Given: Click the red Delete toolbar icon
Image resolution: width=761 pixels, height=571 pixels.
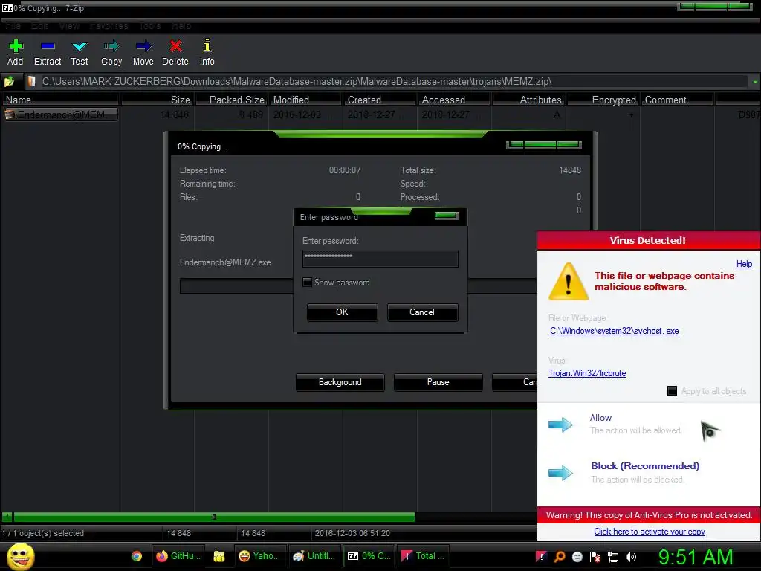Looking at the screenshot, I should click(x=175, y=47).
